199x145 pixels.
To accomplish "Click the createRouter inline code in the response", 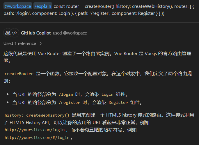I will 19,74.
